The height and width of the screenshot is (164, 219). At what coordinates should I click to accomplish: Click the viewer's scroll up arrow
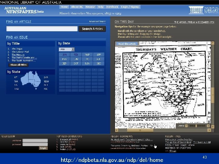click(213, 43)
